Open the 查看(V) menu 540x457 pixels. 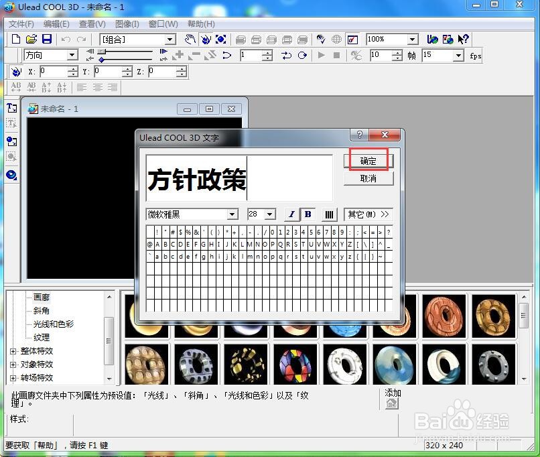(92, 23)
